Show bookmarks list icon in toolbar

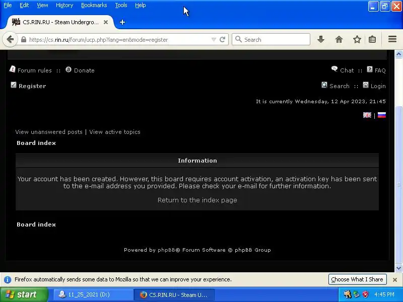(x=372, y=40)
